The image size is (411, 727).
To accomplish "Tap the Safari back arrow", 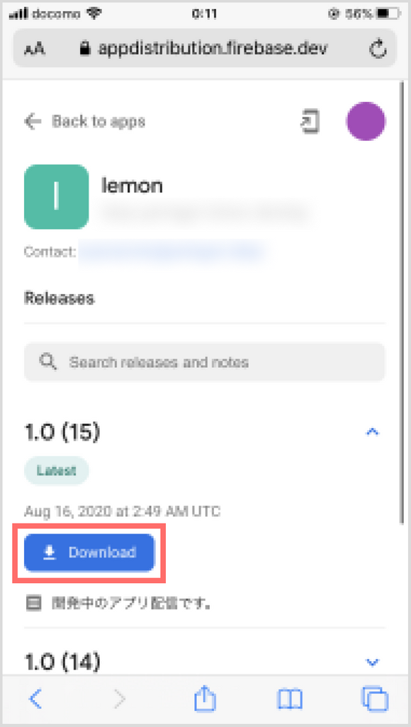I will 35,698.
